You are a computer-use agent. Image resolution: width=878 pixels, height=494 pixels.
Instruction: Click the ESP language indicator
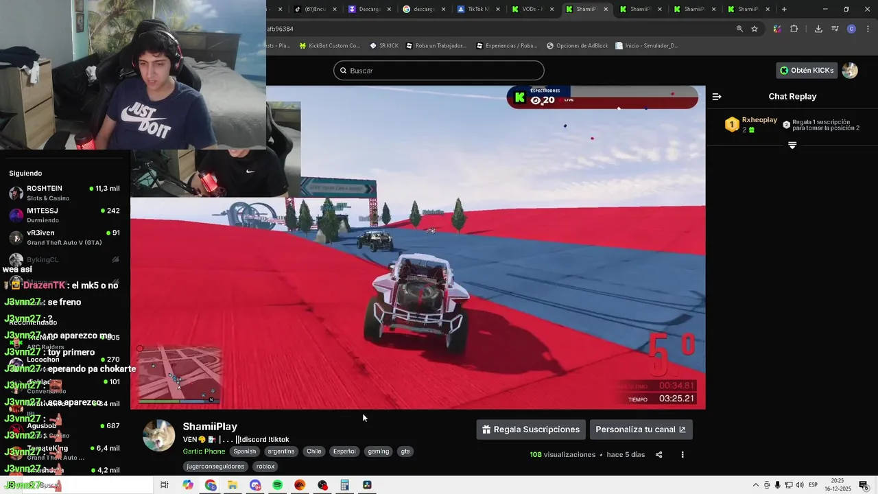(x=813, y=485)
